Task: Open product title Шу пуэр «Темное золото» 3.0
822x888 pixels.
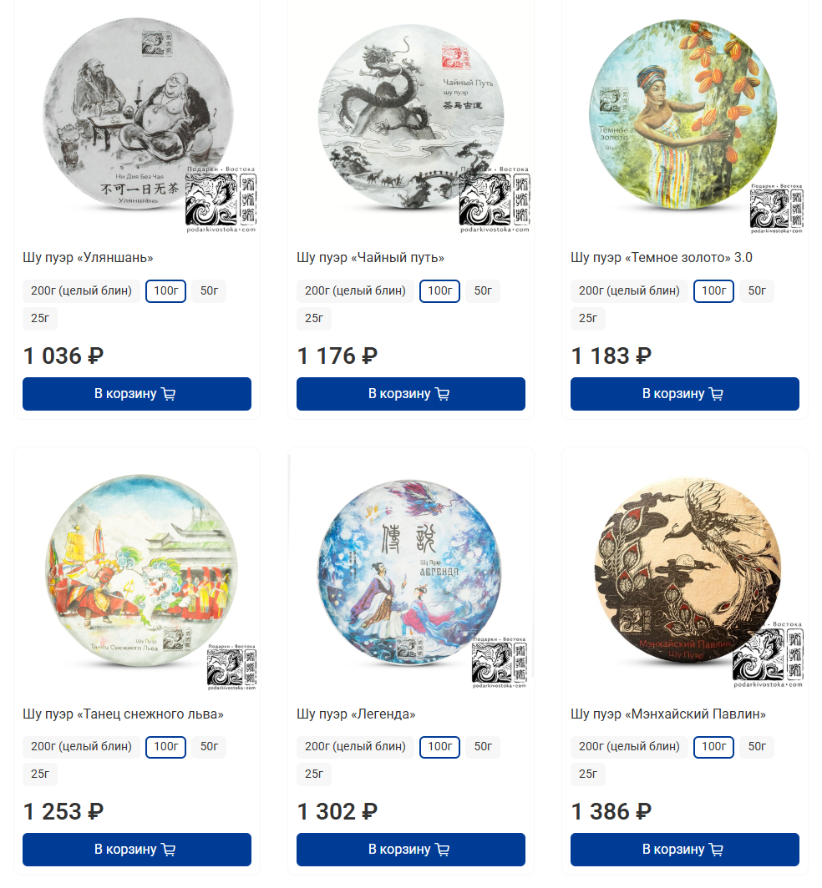Action: click(661, 257)
